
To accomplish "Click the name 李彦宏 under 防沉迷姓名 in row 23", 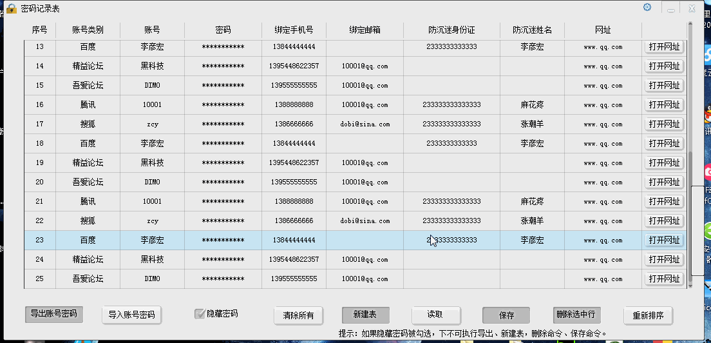I will tap(533, 240).
